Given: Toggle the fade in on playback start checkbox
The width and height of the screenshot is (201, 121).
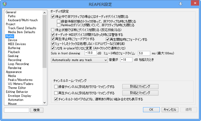Looking at the screenshot, I should click(108, 39).
